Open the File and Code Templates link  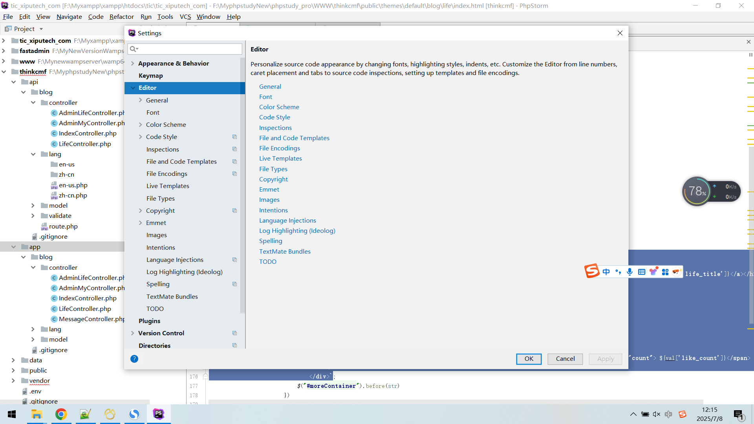(294, 138)
